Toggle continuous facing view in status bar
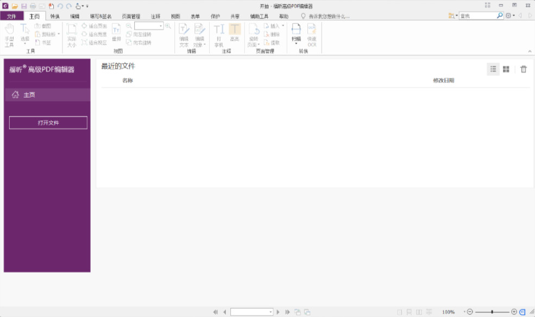 pyautogui.click(x=429, y=312)
